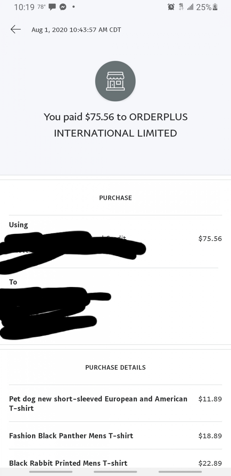This screenshot has width=231, height=476.
Task: Tap the center home navigation pill
Action: pos(115,472)
